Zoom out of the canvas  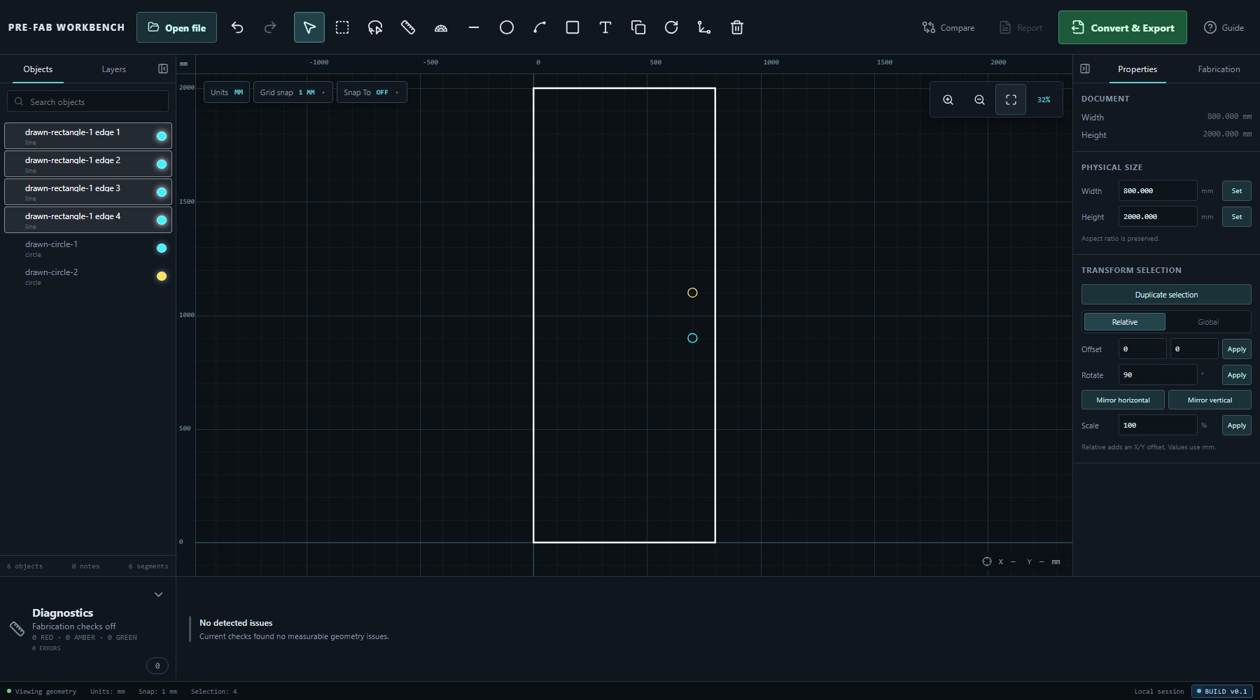pyautogui.click(x=979, y=100)
